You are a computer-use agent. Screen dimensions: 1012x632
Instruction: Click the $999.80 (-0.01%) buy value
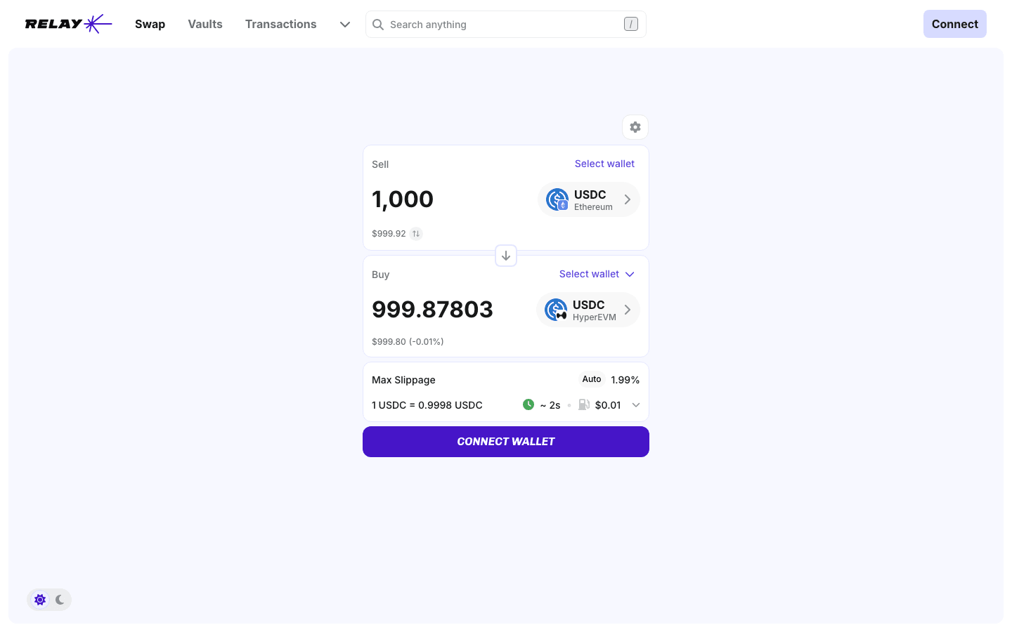click(408, 342)
